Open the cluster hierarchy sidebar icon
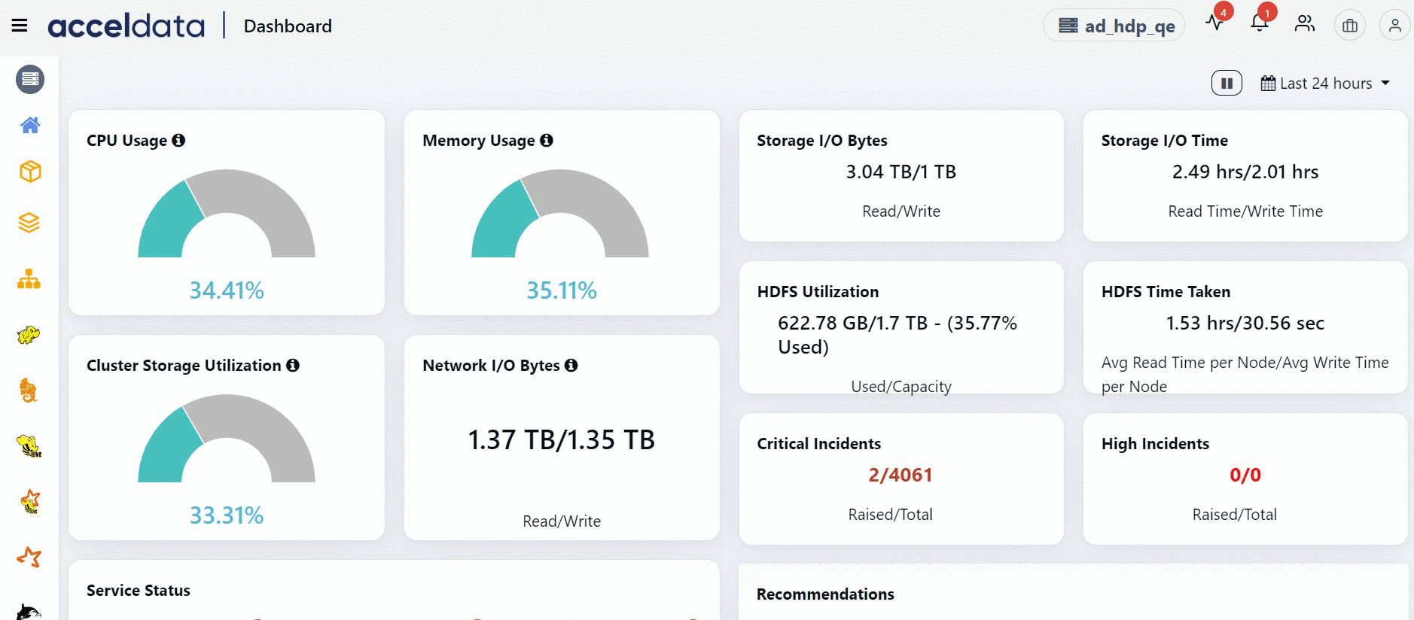The width and height of the screenshot is (1414, 620). pyautogui.click(x=29, y=279)
